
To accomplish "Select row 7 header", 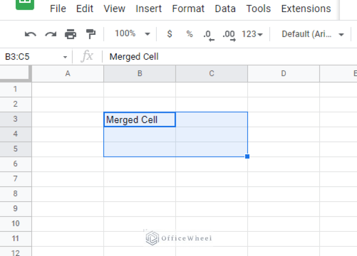I will 15,178.
